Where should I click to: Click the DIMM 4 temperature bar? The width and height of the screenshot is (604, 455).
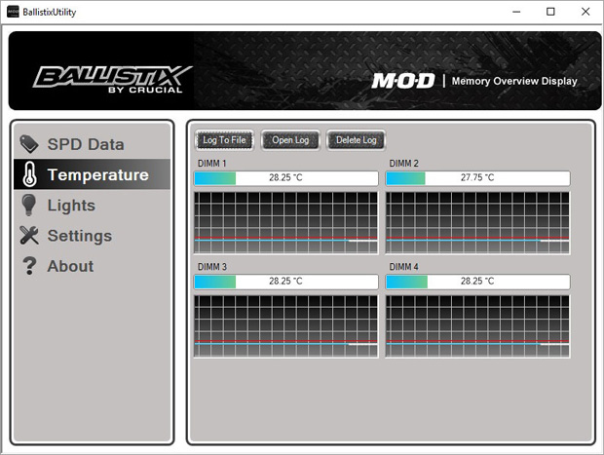477,282
